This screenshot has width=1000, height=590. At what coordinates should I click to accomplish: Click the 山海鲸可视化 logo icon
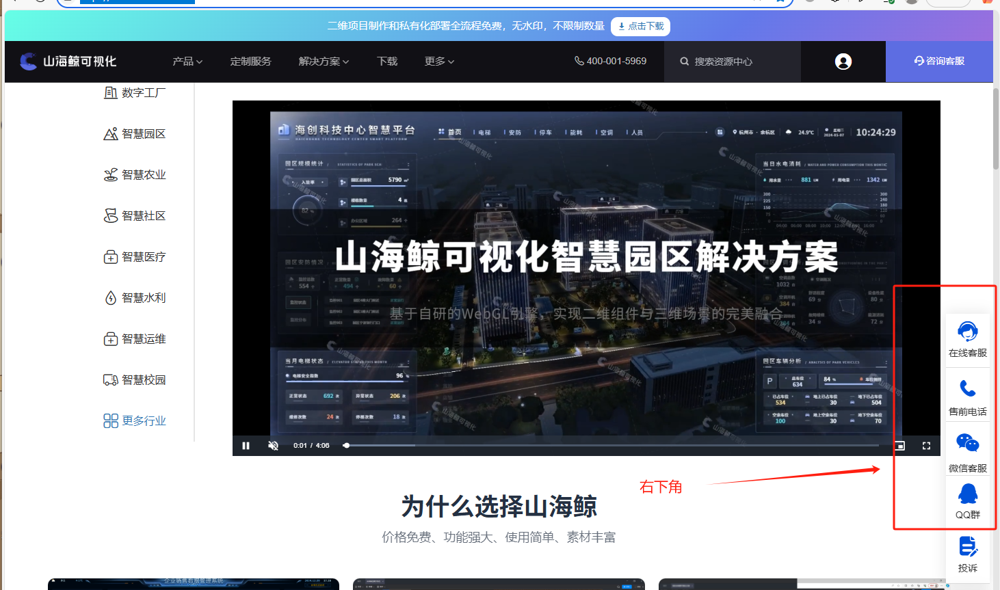click(x=28, y=62)
